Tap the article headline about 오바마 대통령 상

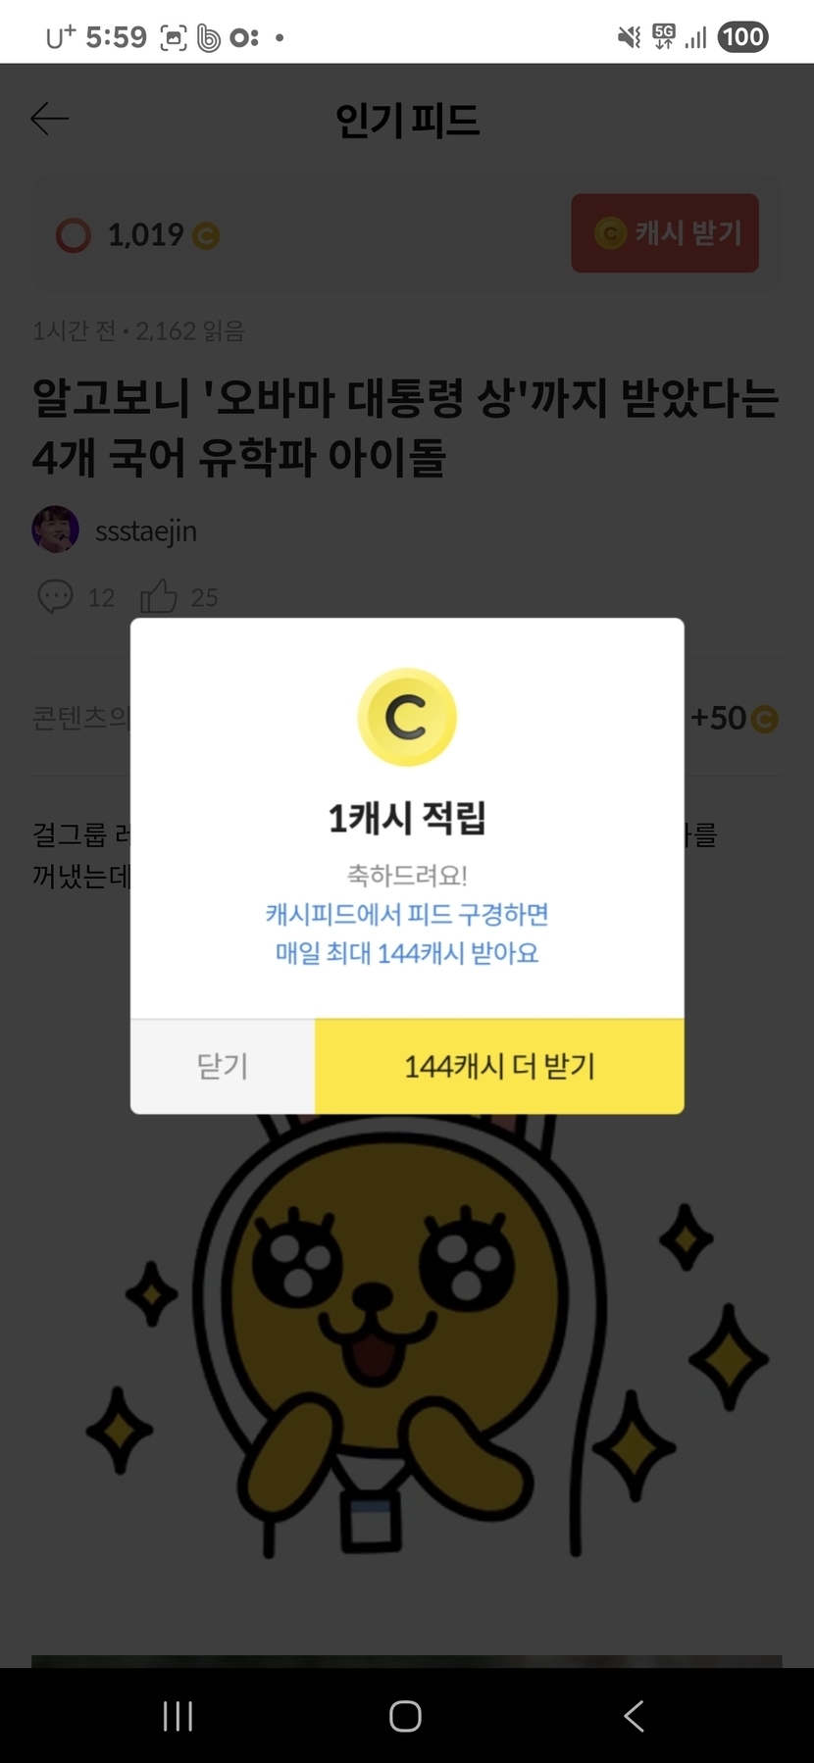[x=406, y=427]
